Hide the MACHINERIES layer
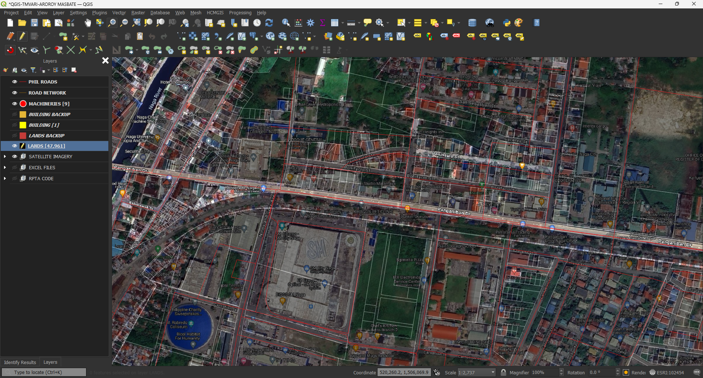Image resolution: width=703 pixels, height=378 pixels. tap(15, 104)
